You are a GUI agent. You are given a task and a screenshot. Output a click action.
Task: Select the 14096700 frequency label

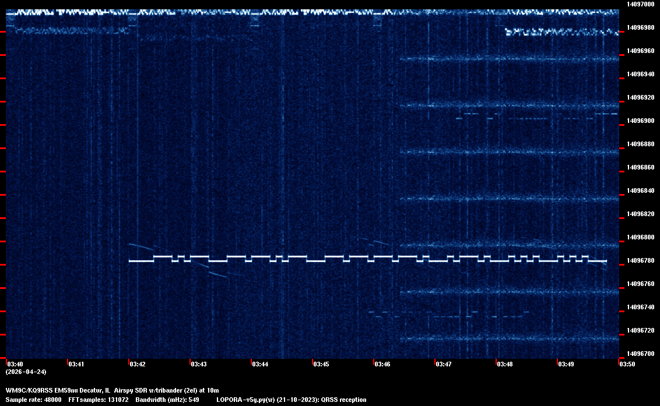click(640, 354)
